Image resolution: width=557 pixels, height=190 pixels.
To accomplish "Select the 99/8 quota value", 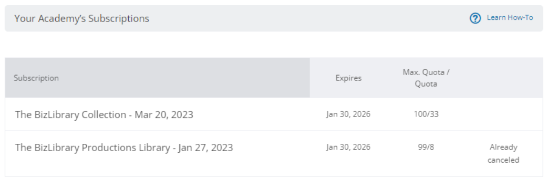I will click(426, 147).
